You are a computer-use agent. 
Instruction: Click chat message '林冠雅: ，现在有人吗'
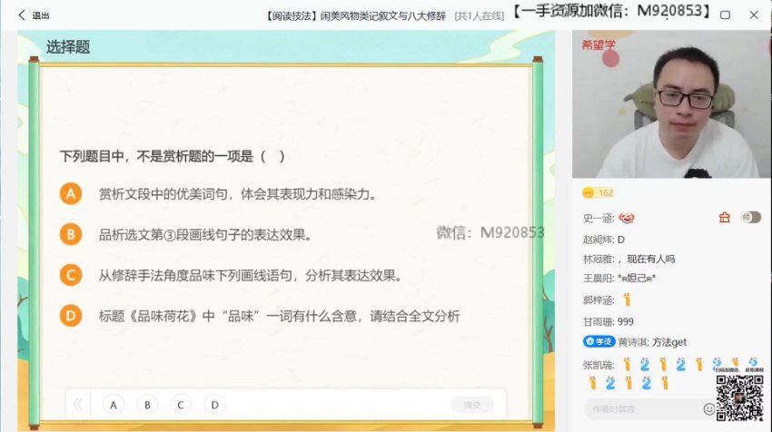[628, 259]
